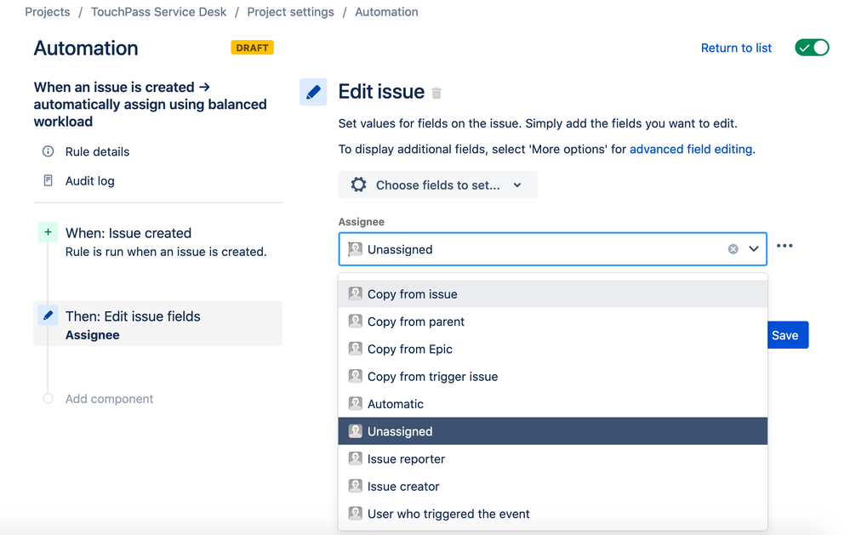Select Copy from parent option
Screen dimensions: 850x535
(x=552, y=322)
